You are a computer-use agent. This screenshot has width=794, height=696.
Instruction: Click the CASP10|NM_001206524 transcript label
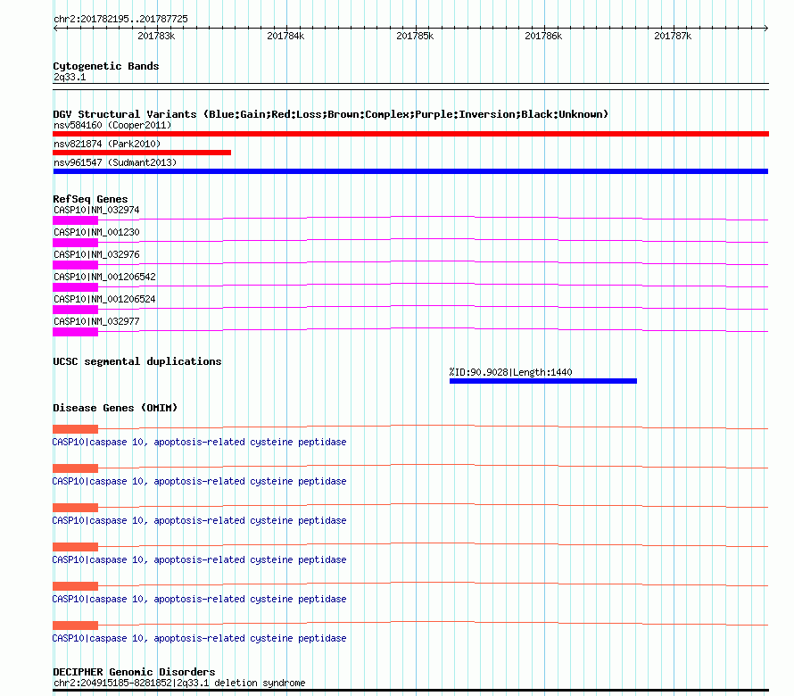coord(104,299)
